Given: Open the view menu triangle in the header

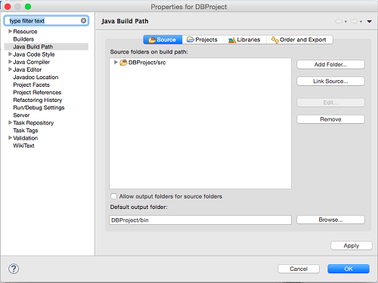Looking at the screenshot, I should 369,22.
